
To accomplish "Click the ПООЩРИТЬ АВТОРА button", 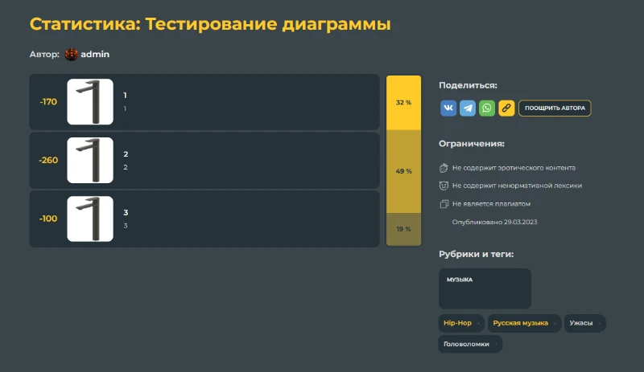I will point(555,108).
